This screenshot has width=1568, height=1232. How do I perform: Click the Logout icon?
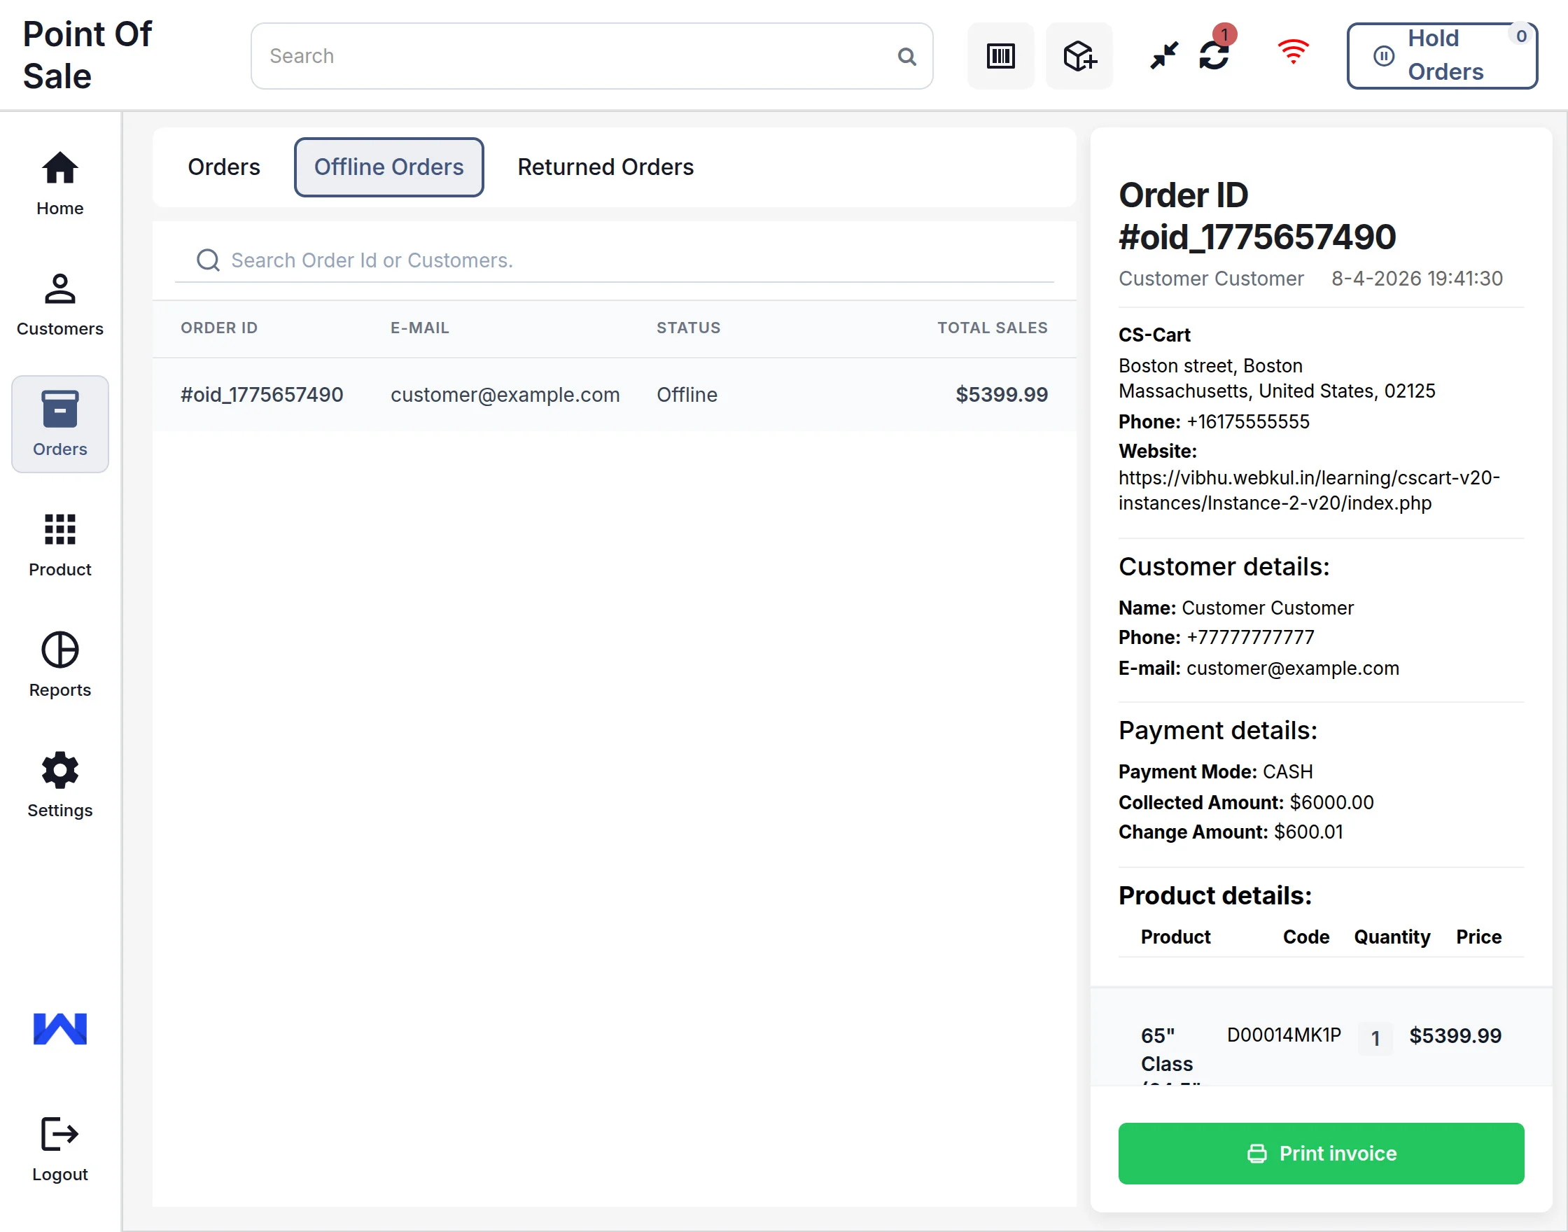tap(60, 1149)
